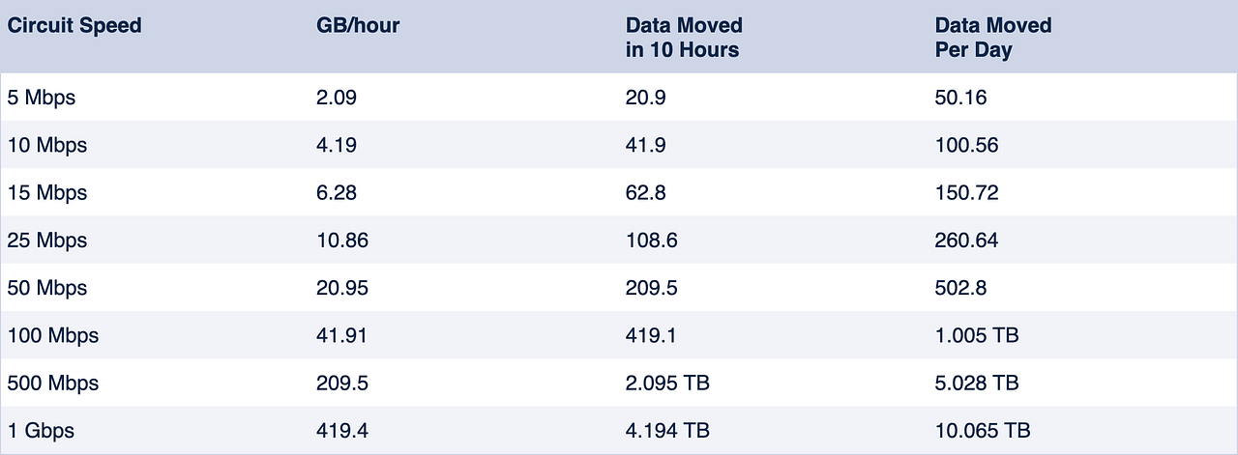The width and height of the screenshot is (1238, 455).
Task: Click the 108.6 ten-hour data cell
Action: [652, 240]
